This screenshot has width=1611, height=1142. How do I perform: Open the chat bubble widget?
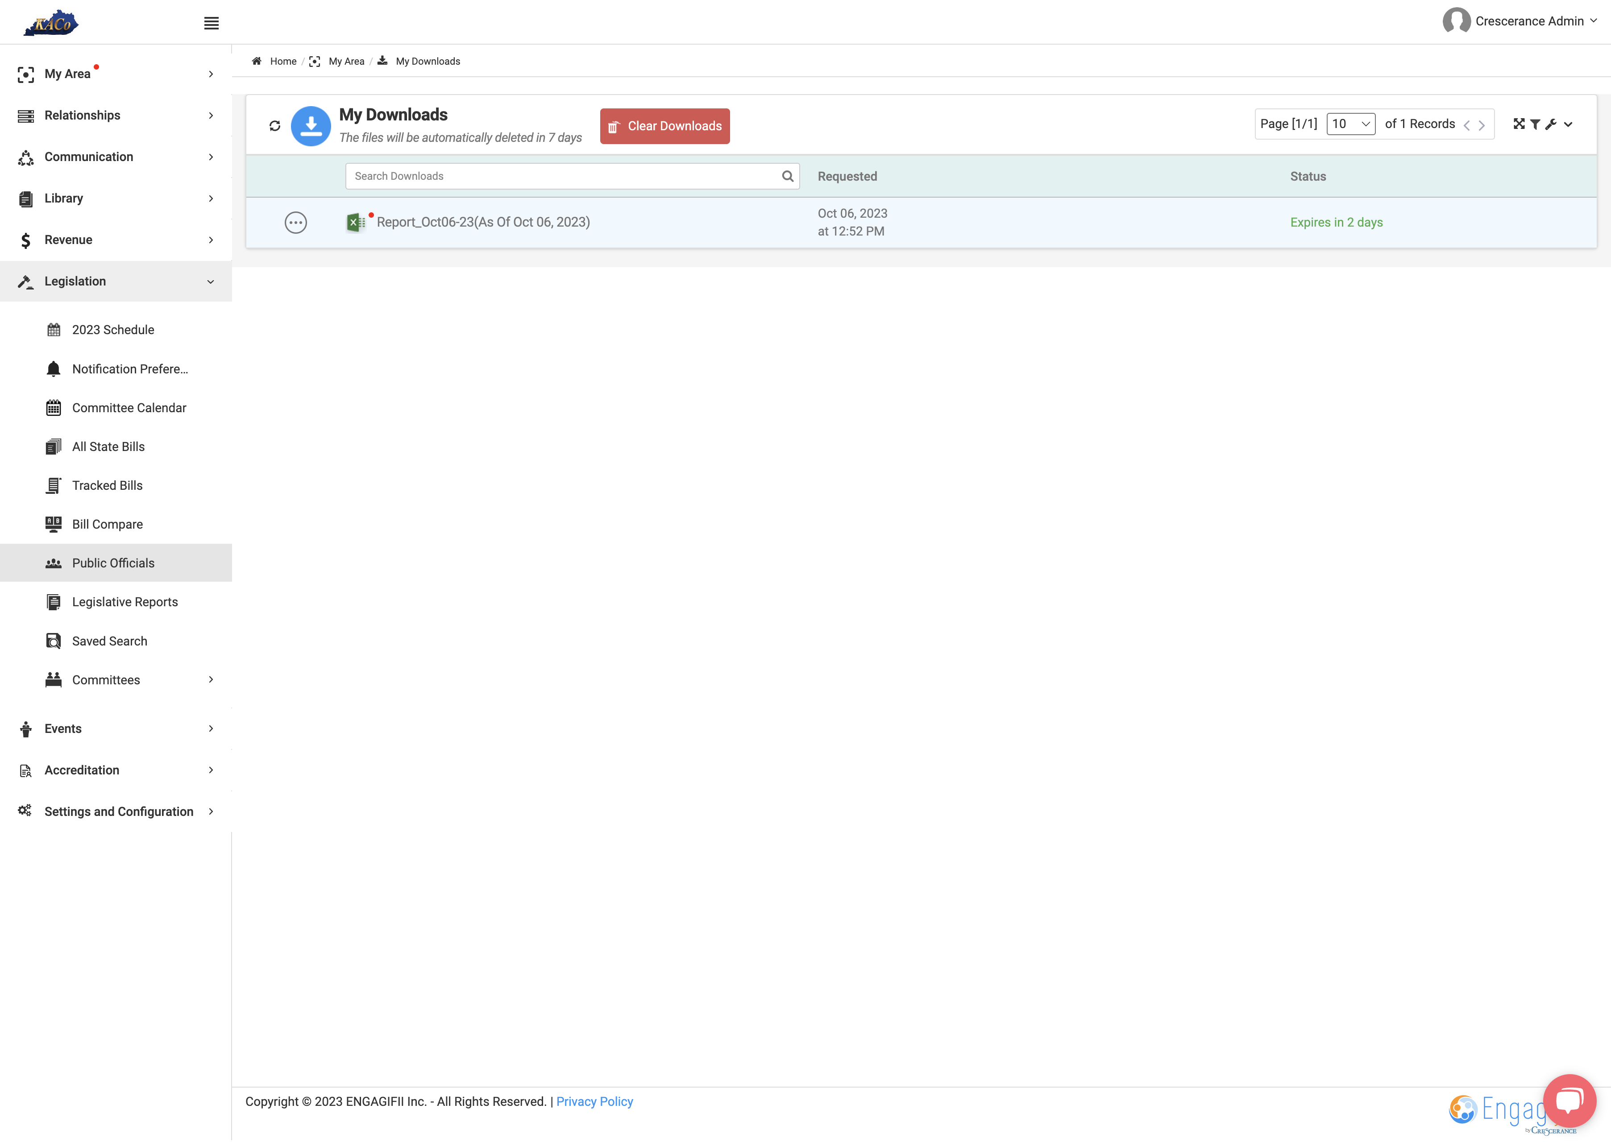(1569, 1101)
